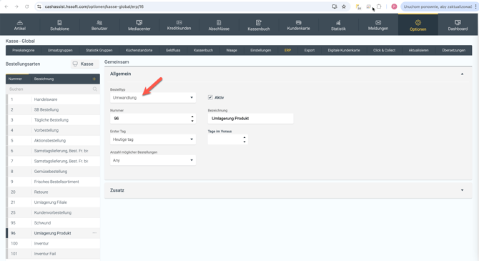Switch to the Statistik Gruppen tab
The width and height of the screenshot is (479, 261).
click(x=99, y=50)
